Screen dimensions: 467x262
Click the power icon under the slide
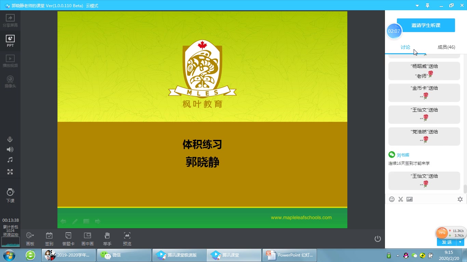click(378, 239)
